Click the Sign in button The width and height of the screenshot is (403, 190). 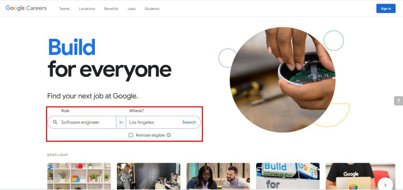click(386, 8)
